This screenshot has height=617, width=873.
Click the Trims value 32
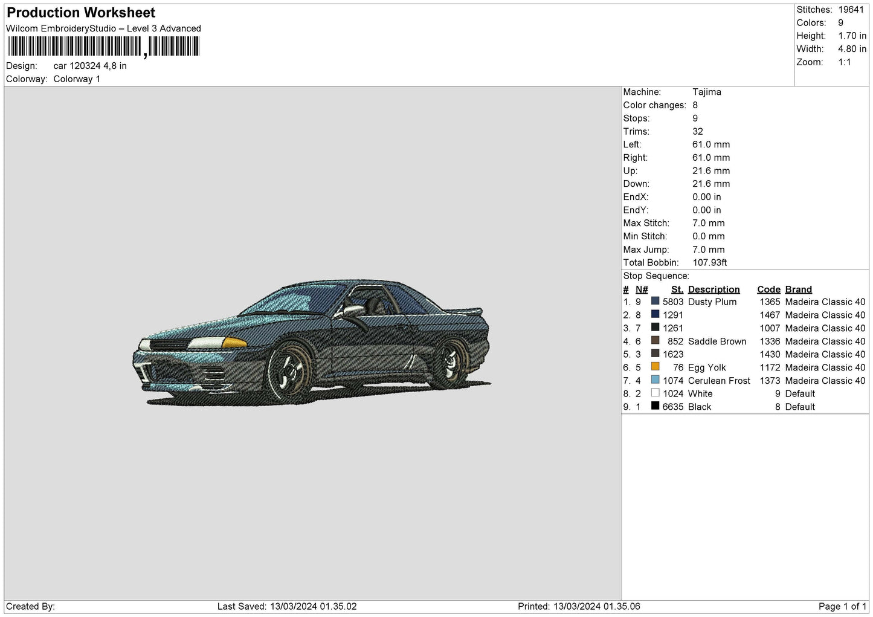pyautogui.click(x=698, y=132)
